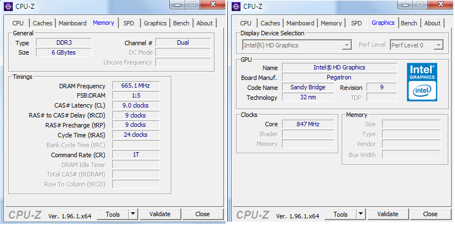
Task: Select Memory tab in left window
Action: coord(103,23)
